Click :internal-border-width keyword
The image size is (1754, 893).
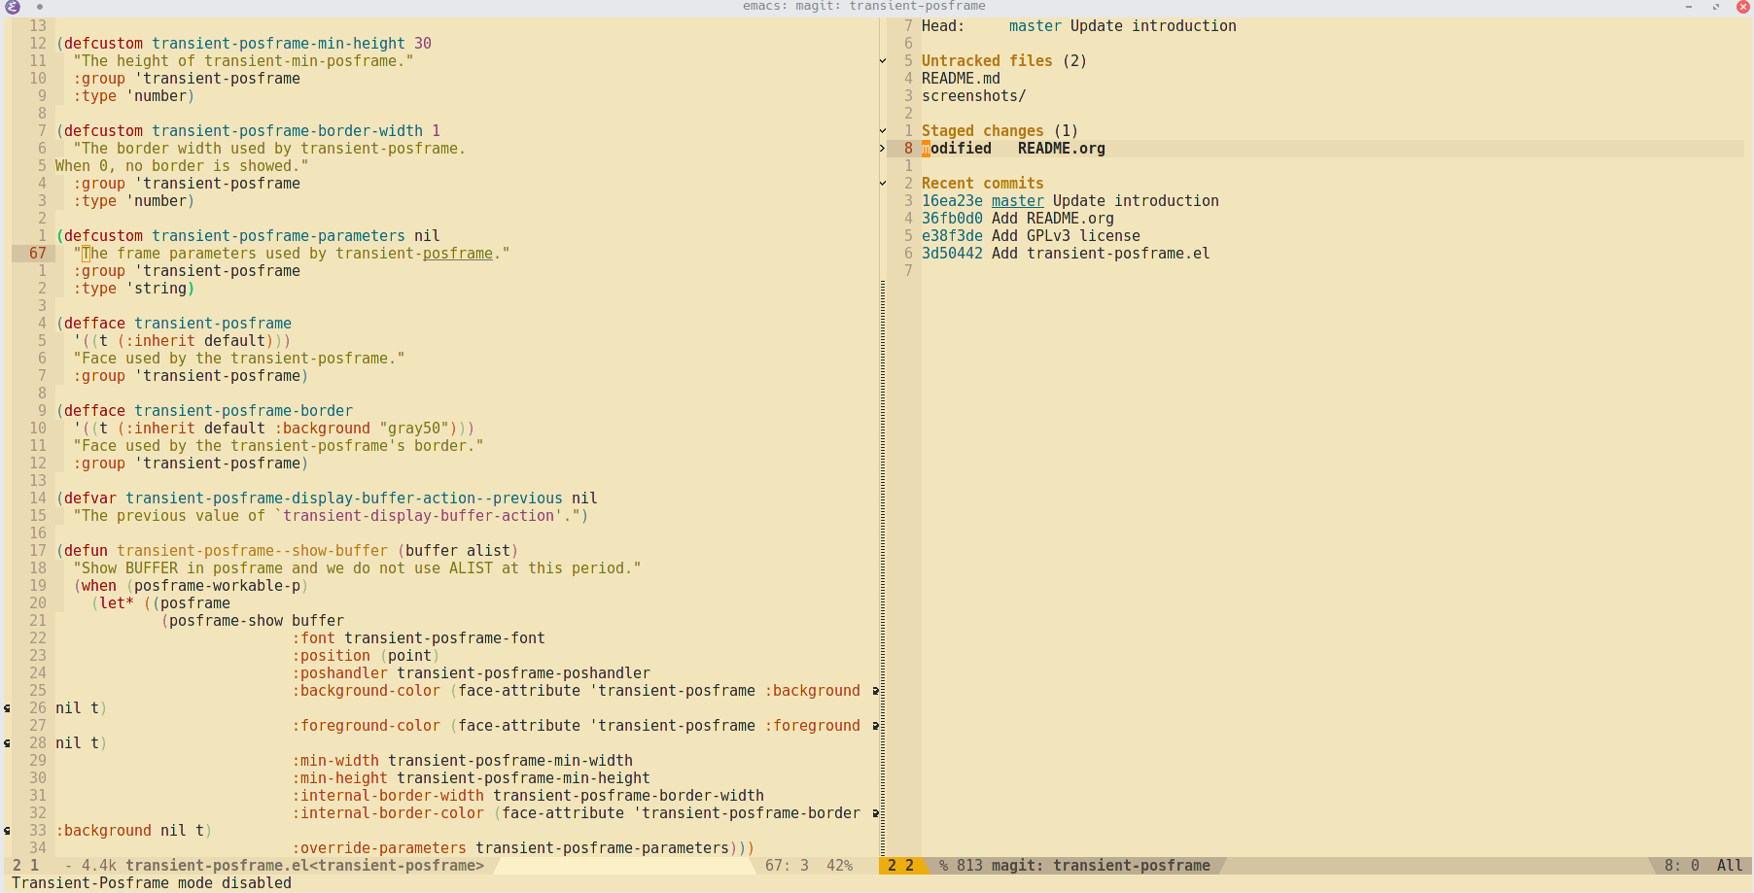point(388,796)
